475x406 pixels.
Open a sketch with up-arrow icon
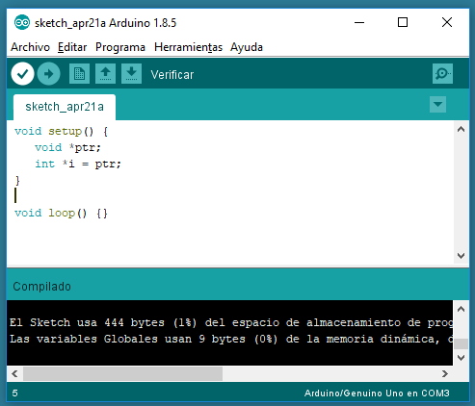point(105,74)
